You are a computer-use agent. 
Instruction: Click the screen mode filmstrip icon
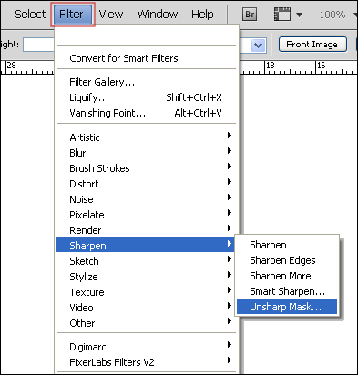point(282,15)
